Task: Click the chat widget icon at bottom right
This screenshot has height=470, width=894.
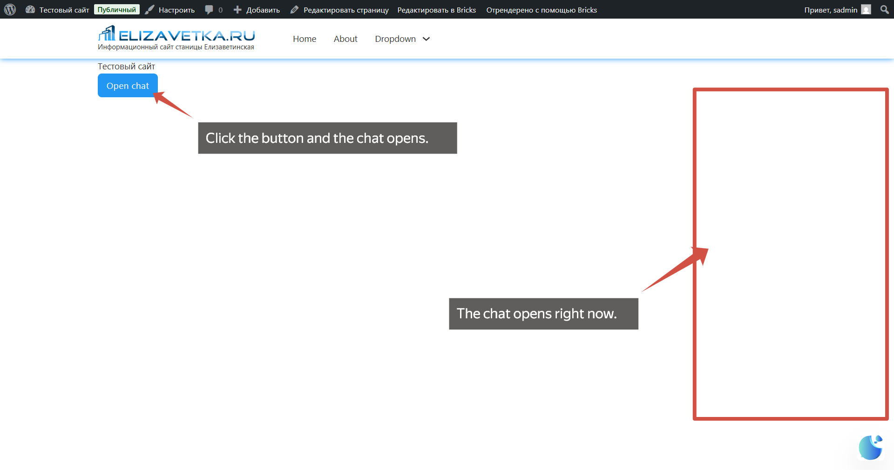Action: 870,448
